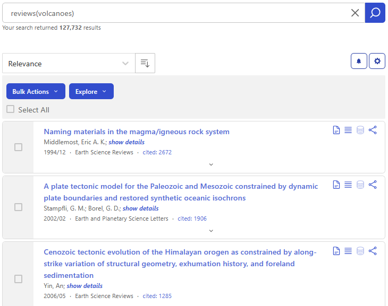
Task: View citations link cited: 1285
Action: pyautogui.click(x=157, y=296)
